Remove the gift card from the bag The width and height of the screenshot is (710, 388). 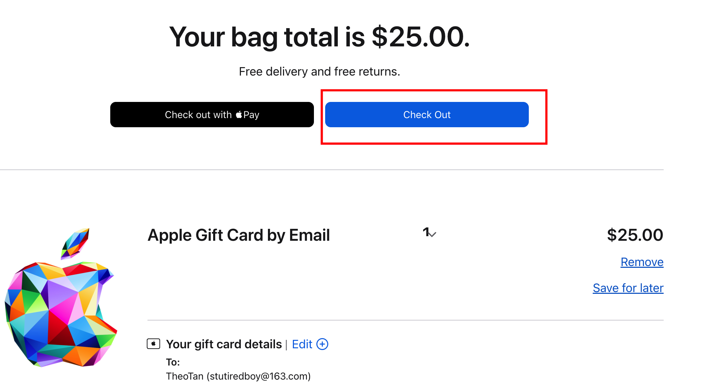coord(642,262)
